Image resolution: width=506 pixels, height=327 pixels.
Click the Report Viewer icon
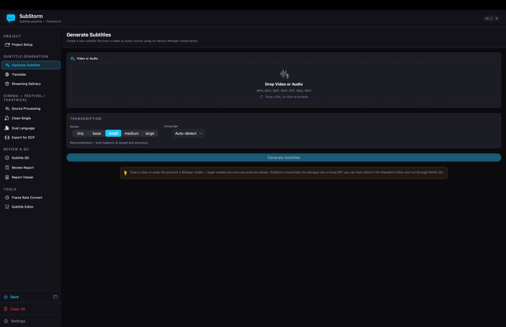click(7, 177)
